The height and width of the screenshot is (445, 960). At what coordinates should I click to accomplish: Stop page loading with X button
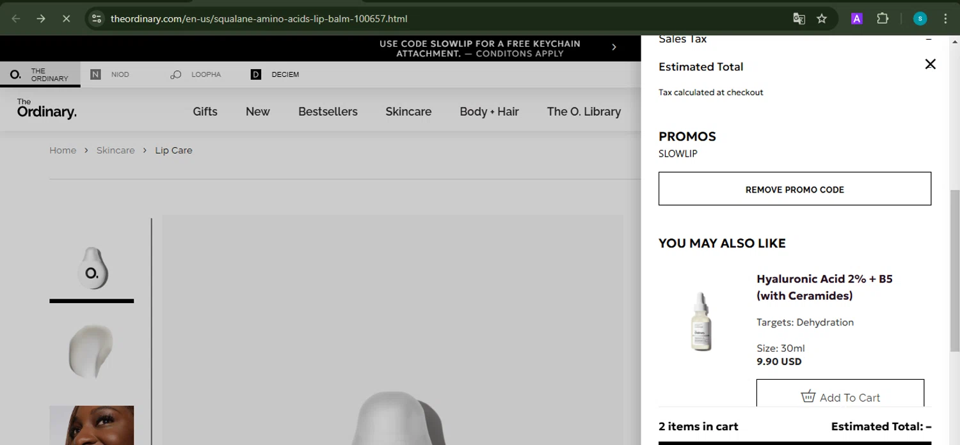66,19
